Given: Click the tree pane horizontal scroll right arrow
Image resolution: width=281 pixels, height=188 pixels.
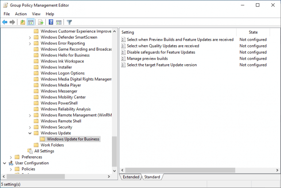Looking at the screenshot, I should (109, 177).
